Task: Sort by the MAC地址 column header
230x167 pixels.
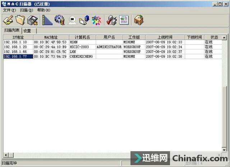Action: coord(51,37)
